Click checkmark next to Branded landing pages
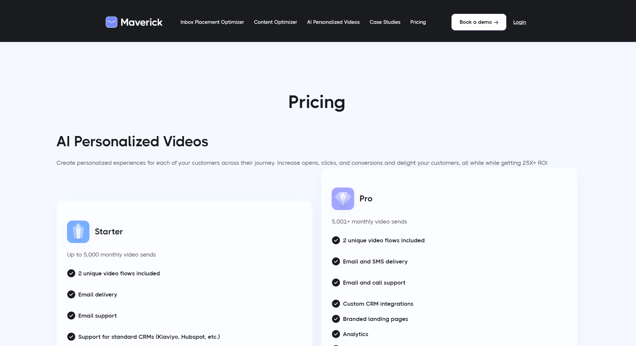636x346 pixels. (336, 319)
